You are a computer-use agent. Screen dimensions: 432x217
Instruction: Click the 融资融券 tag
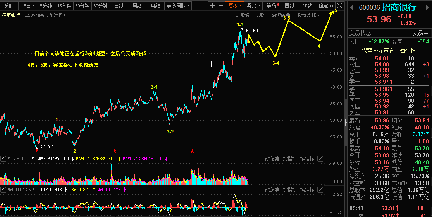281,15
